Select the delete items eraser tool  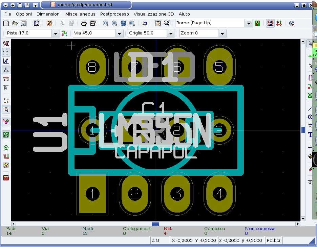[x=310, y=169]
